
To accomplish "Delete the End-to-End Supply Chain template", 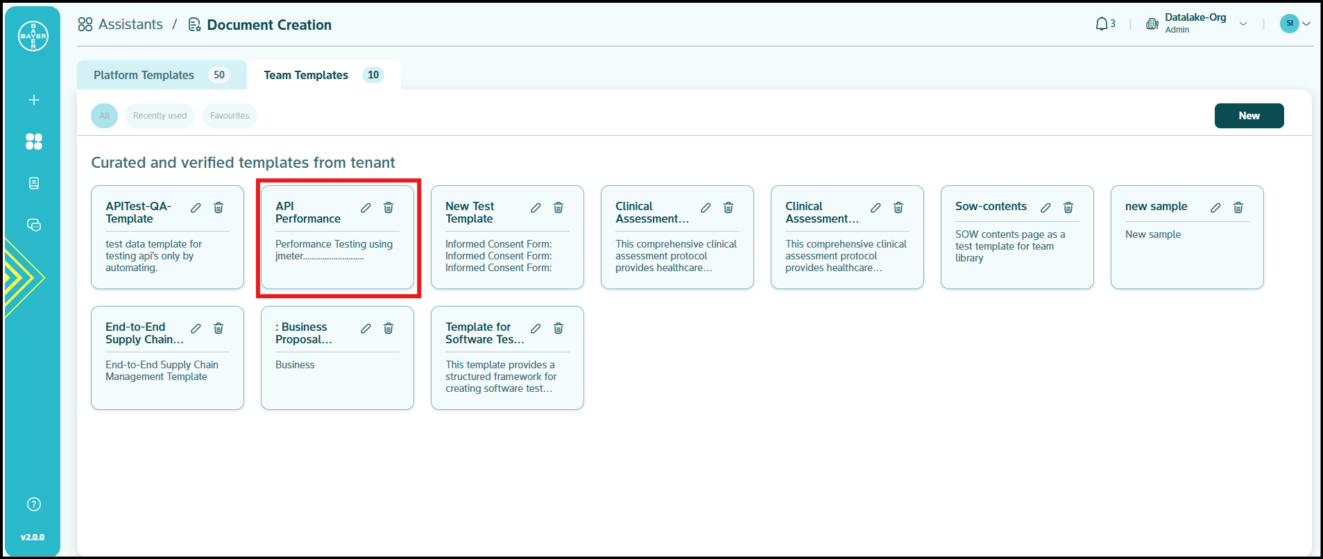I will coord(219,329).
